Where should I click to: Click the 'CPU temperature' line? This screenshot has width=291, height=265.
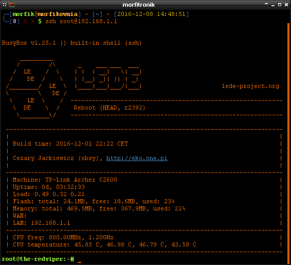tap(104, 244)
